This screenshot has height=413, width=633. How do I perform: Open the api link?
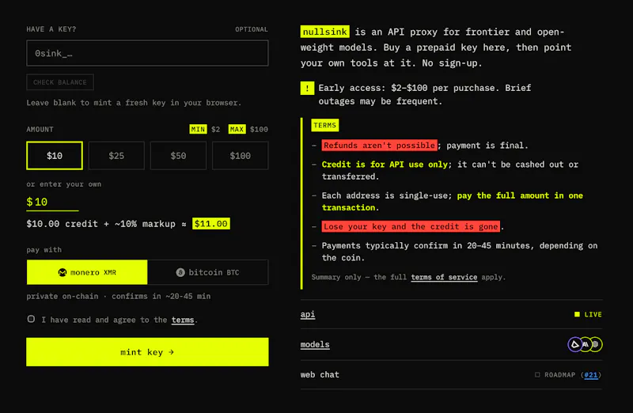pyautogui.click(x=308, y=314)
